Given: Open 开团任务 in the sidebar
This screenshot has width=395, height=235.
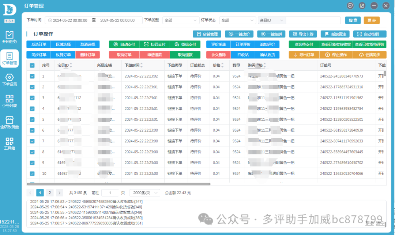Looking at the screenshot, I should [x=10, y=37].
